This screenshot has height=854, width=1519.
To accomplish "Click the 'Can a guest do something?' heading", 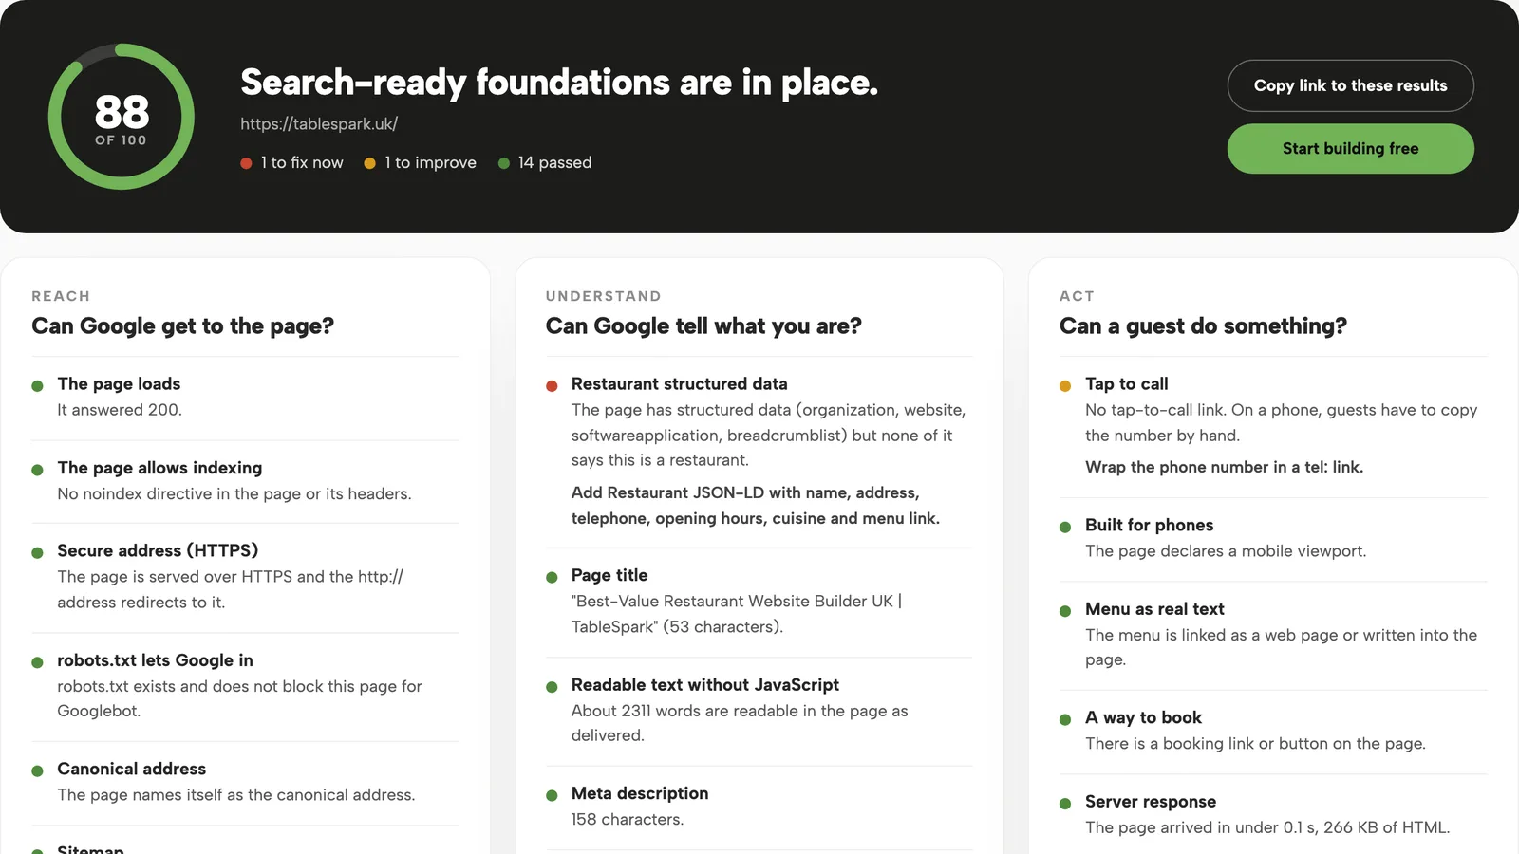I will click(x=1203, y=325).
